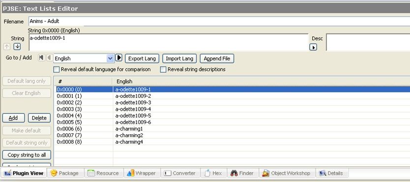Click the Default lang only button

[x=27, y=81]
